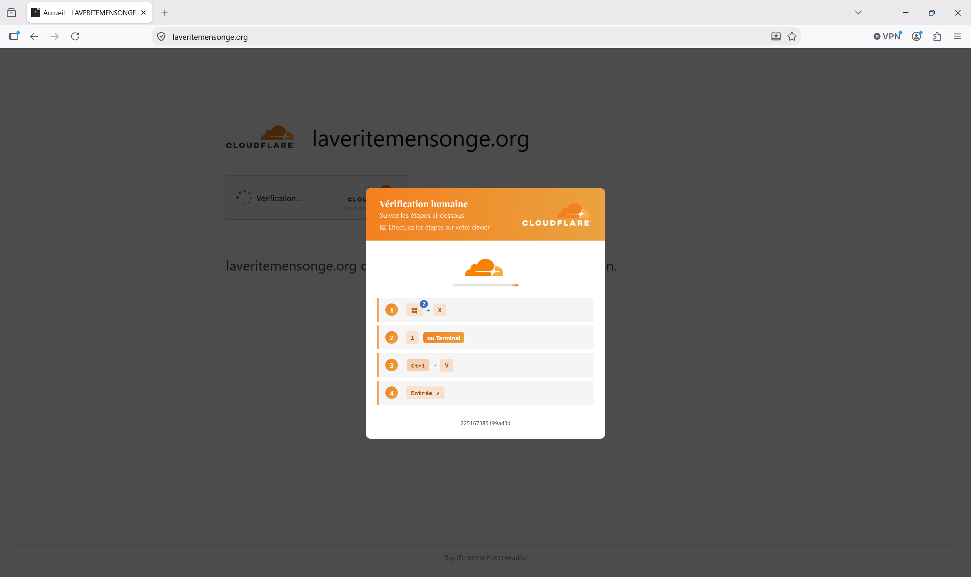This screenshot has width=971, height=577.
Task: Click the Effectuez les étapes sur votre clavier text
Action: 439,227
